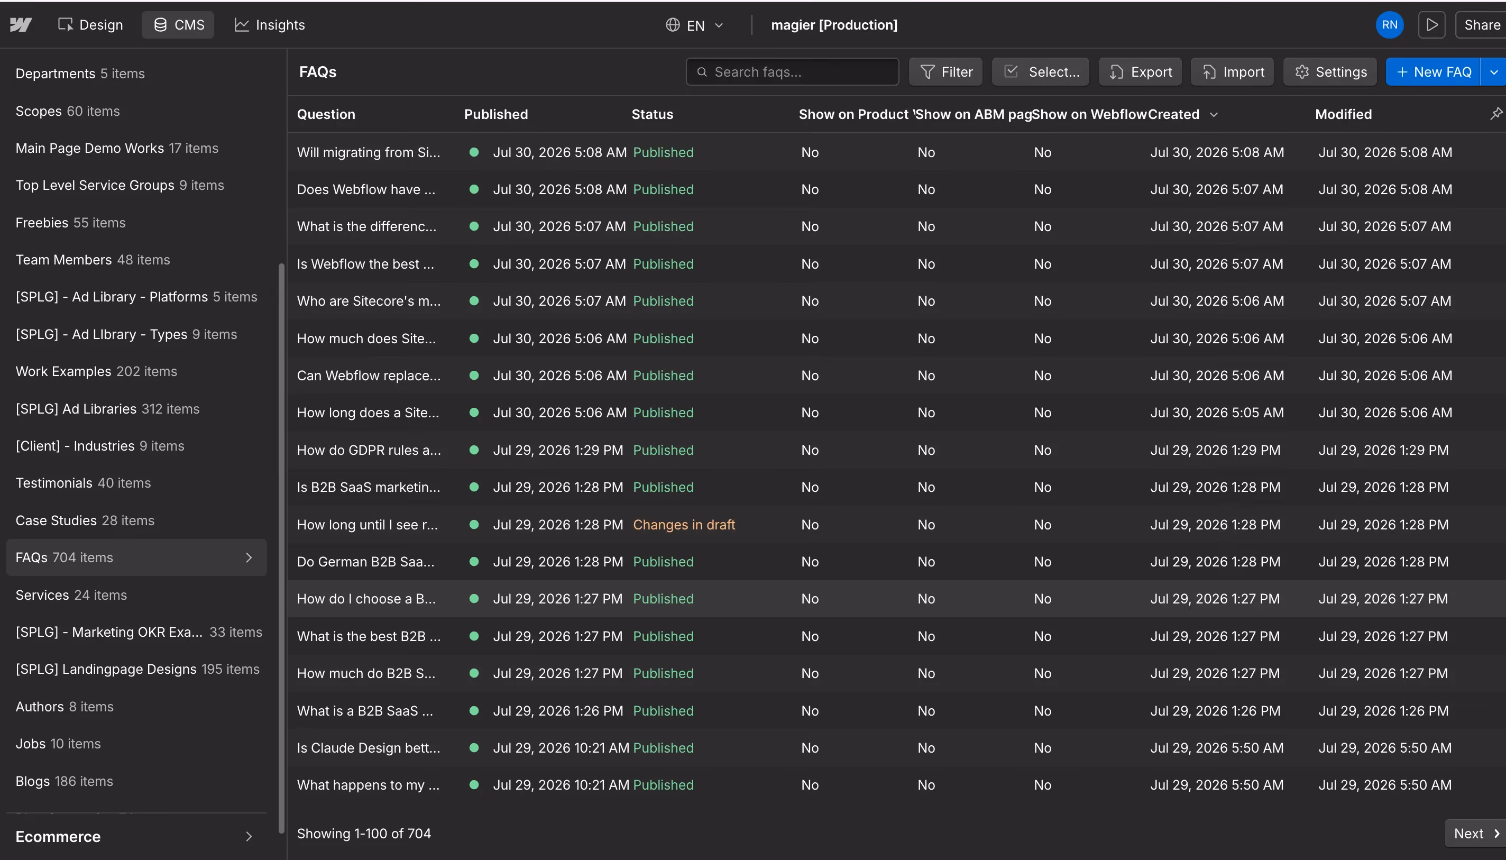Open "What happens to my ..." FAQ
Viewport: 1506px width, 860px height.
pos(368,785)
